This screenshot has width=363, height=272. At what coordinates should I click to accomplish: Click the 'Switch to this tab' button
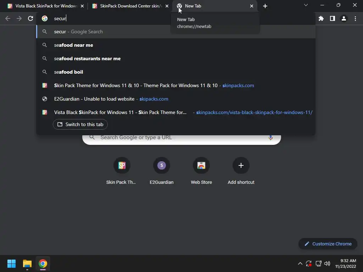point(80,124)
